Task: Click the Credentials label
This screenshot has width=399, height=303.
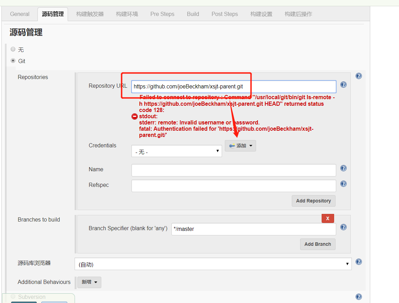Action: (102, 145)
